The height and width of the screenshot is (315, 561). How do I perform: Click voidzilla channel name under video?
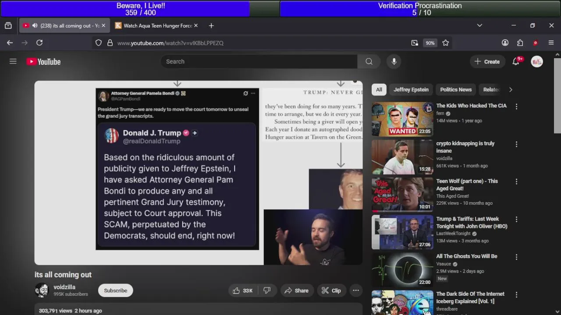coord(64,287)
